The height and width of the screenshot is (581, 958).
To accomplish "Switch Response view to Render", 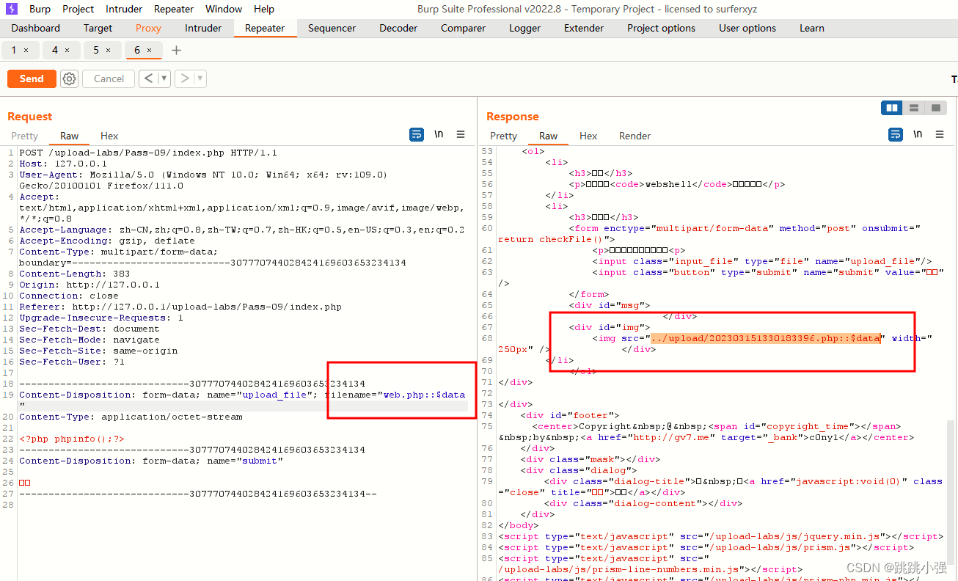I will (x=635, y=136).
